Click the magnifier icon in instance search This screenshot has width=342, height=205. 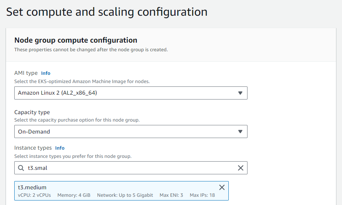tap(21, 168)
